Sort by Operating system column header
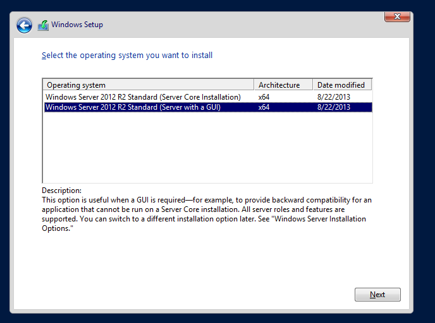This screenshot has width=435, height=323. click(x=149, y=85)
